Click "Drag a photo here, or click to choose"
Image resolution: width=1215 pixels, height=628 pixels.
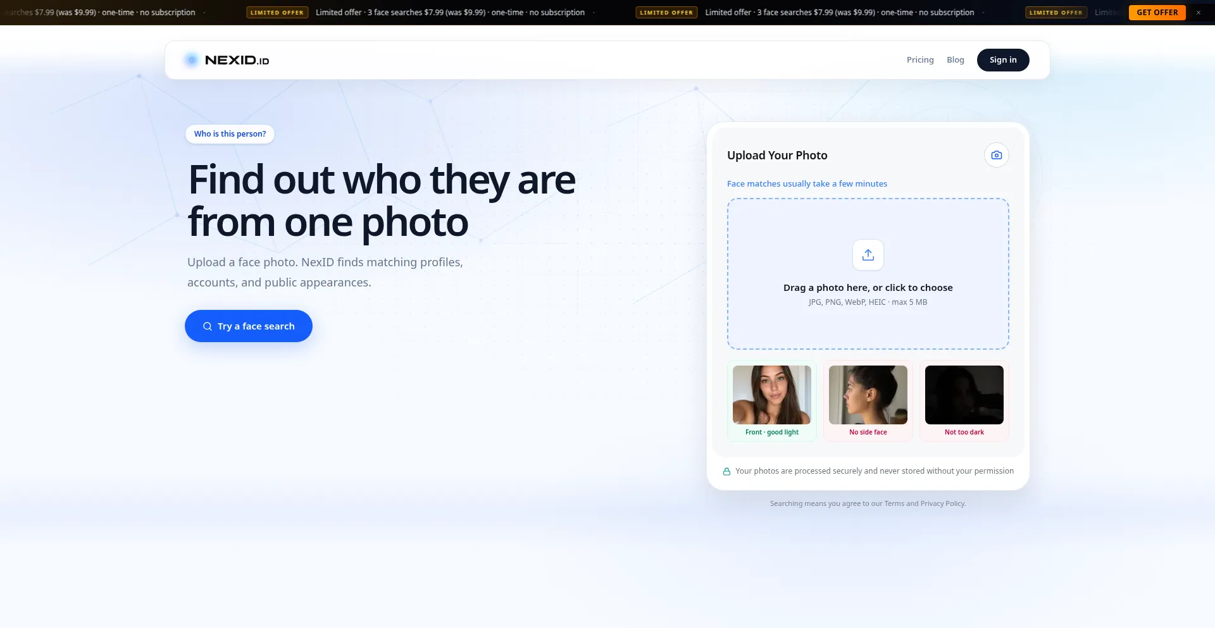pyautogui.click(x=868, y=288)
